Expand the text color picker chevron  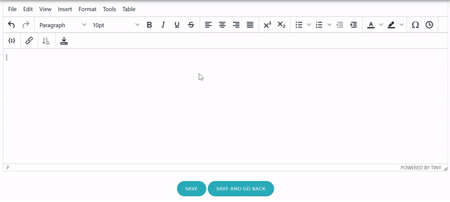coord(381,25)
